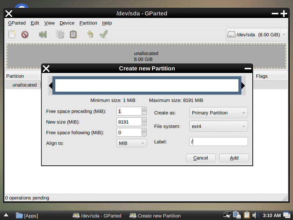Click the clipboard manager tray icon
293x220 pixels.
tap(246, 215)
